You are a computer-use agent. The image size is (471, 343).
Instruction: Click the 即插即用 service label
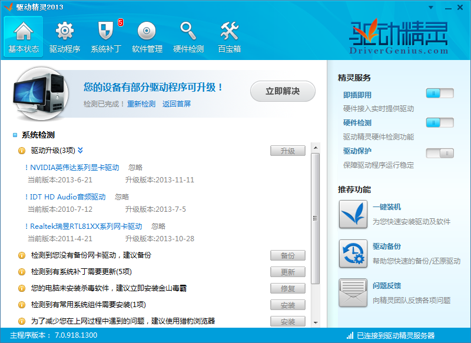click(x=357, y=95)
